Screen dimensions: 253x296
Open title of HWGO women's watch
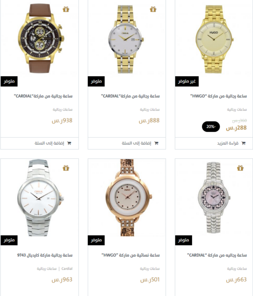pos(130,255)
